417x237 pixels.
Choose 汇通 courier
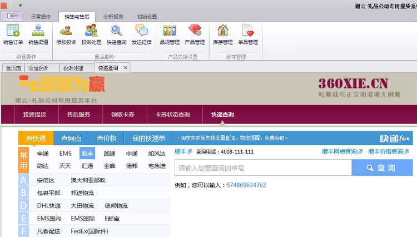click(87, 166)
